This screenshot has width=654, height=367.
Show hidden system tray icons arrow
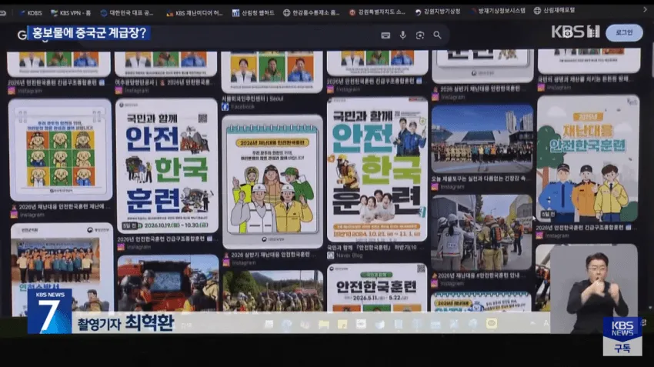click(532, 323)
